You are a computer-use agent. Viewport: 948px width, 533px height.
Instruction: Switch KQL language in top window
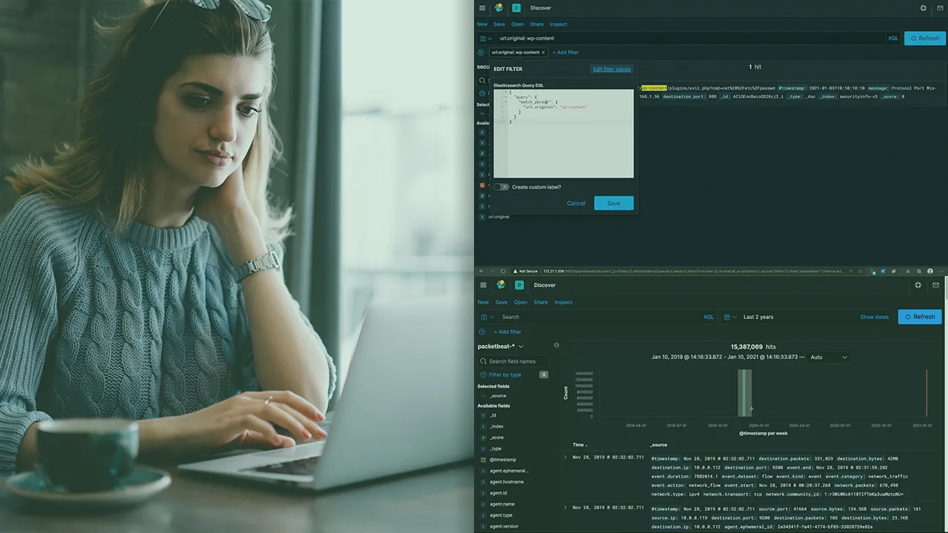pos(892,38)
